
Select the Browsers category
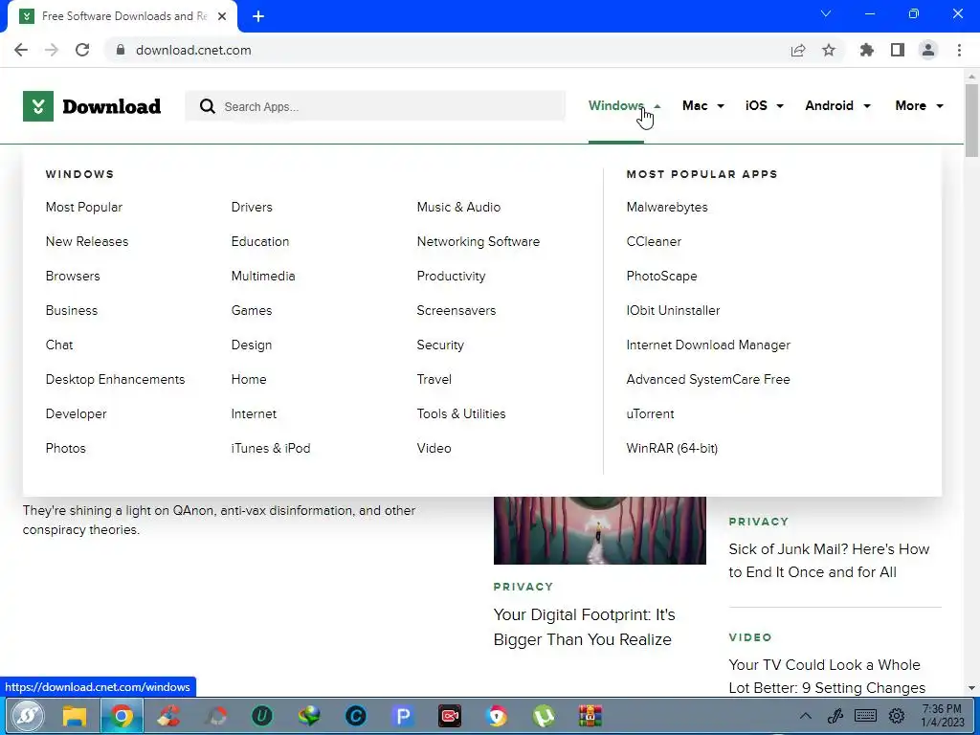73,276
